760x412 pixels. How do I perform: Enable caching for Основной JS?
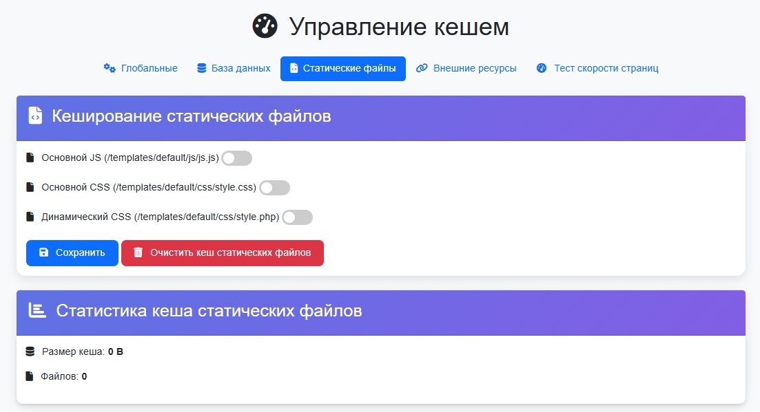click(x=236, y=158)
